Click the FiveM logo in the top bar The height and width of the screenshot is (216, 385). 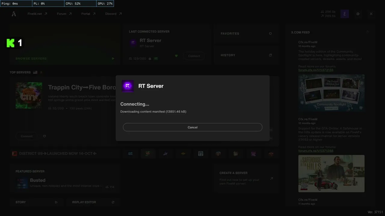(14, 14)
